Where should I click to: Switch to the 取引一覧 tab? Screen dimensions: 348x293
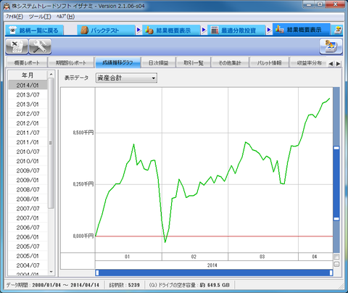[194, 62]
